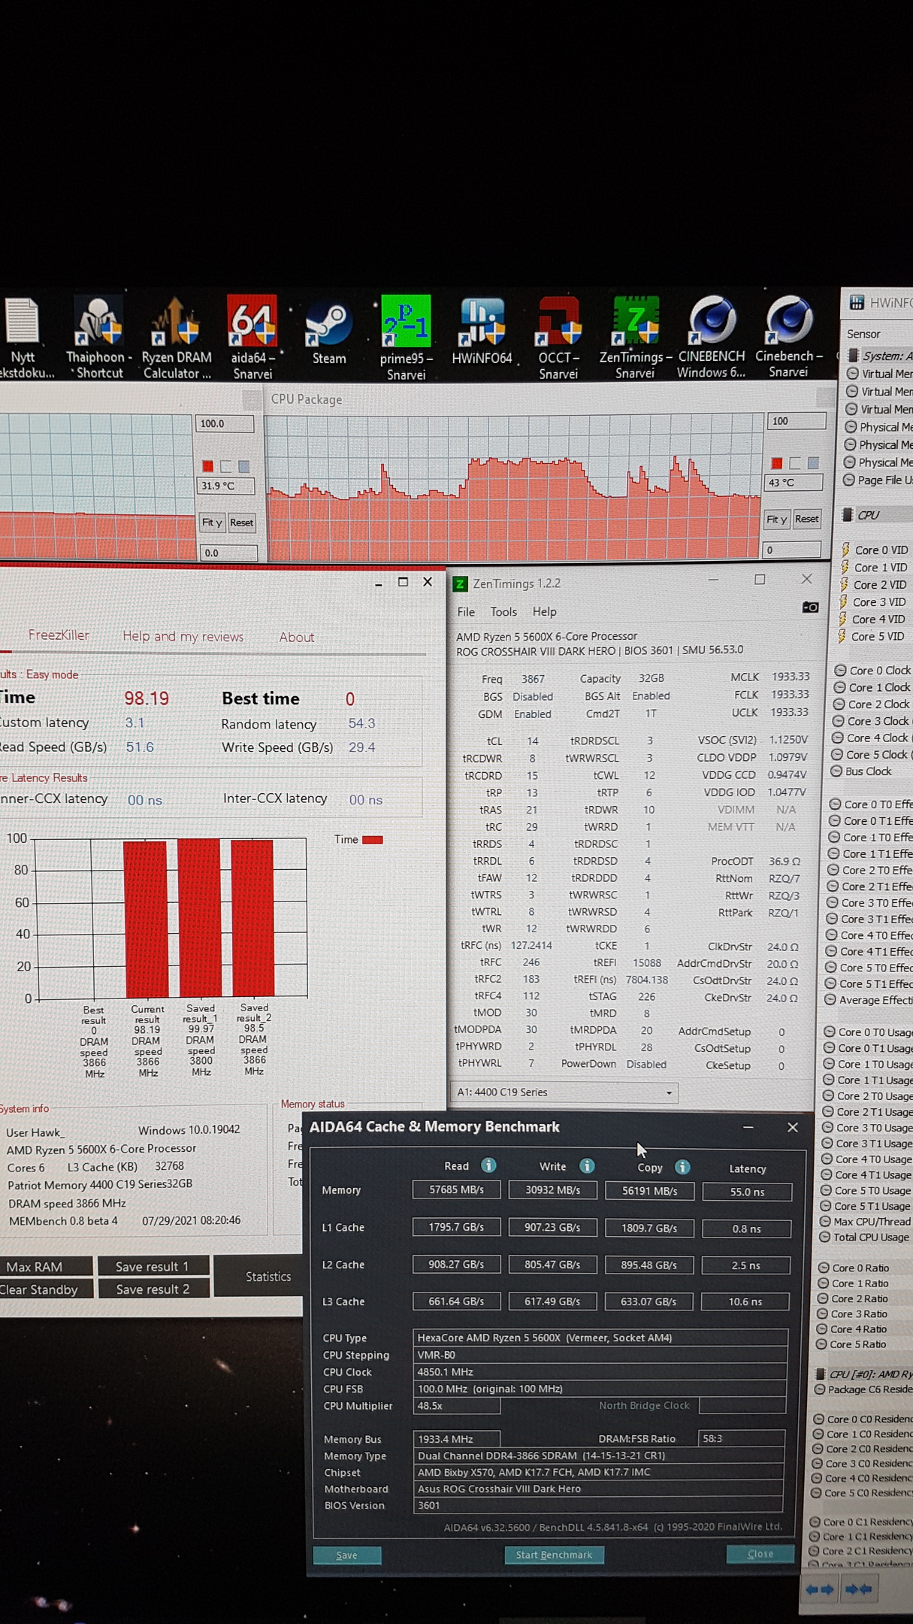This screenshot has width=913, height=1624.
Task: Click Fit y on the left temperature graph
Action: (x=211, y=523)
